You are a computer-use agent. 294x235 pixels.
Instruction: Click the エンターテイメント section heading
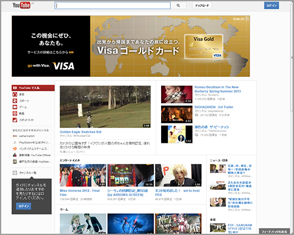click(70, 160)
